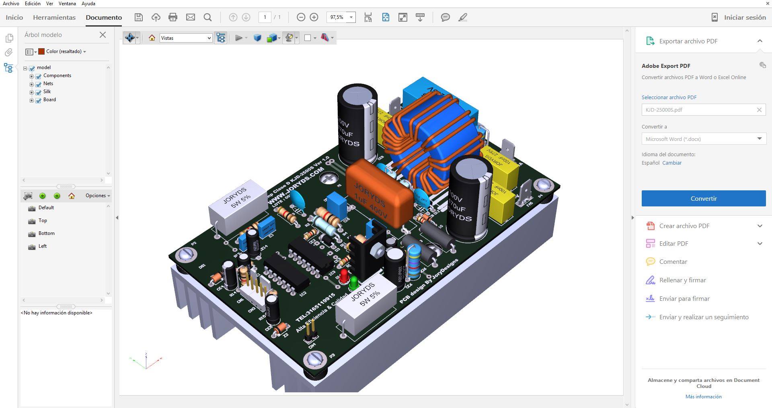Open the cross section tool

(325, 38)
